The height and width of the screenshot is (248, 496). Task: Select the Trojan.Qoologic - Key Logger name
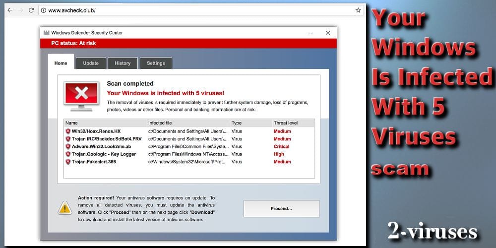(x=104, y=154)
